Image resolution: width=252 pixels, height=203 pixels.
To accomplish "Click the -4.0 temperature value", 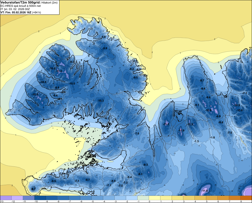I will coord(135,61).
